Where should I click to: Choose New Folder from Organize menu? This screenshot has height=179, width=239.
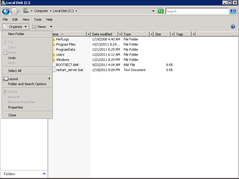27,34
